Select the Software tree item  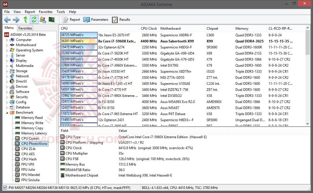pos(23,92)
